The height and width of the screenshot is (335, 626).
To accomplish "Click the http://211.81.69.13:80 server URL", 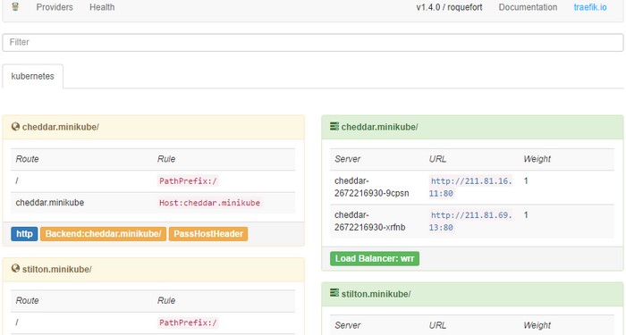I will point(470,222).
